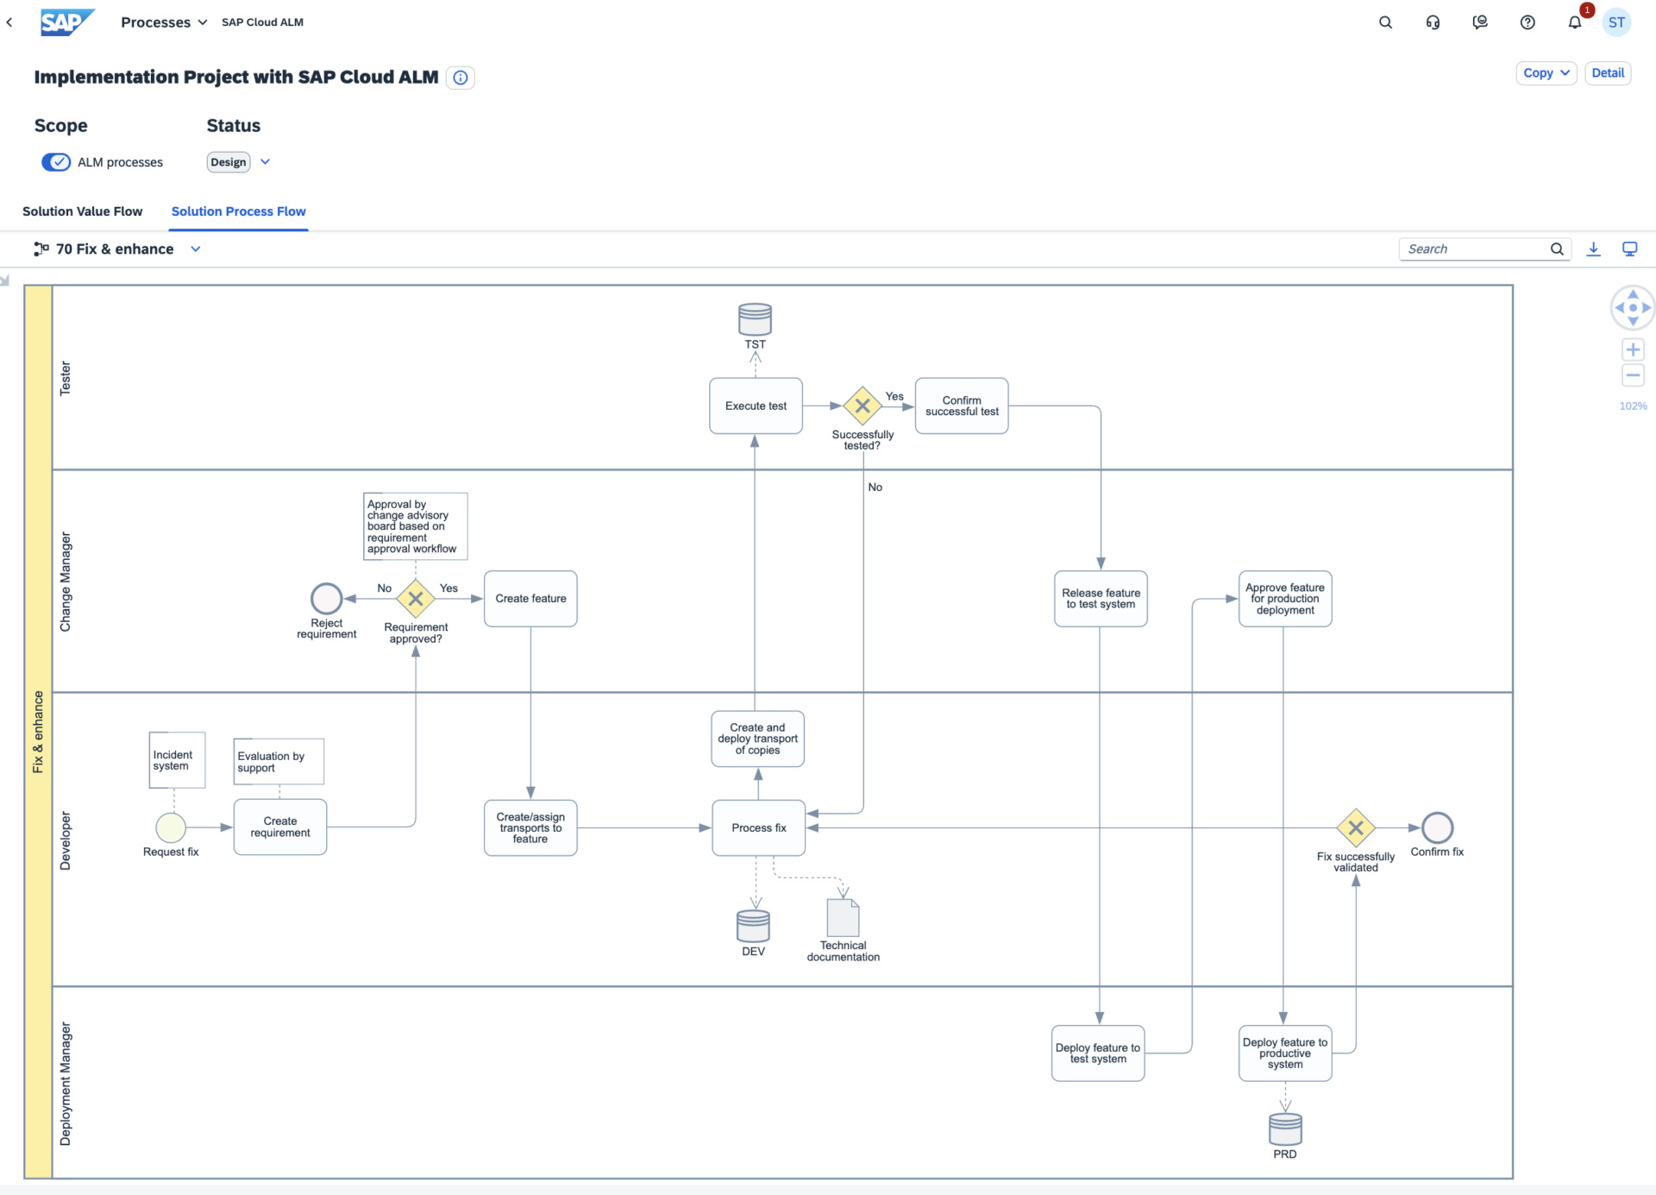Zoom out the diagram with minus
This screenshot has width=1656, height=1195.
1633,375
